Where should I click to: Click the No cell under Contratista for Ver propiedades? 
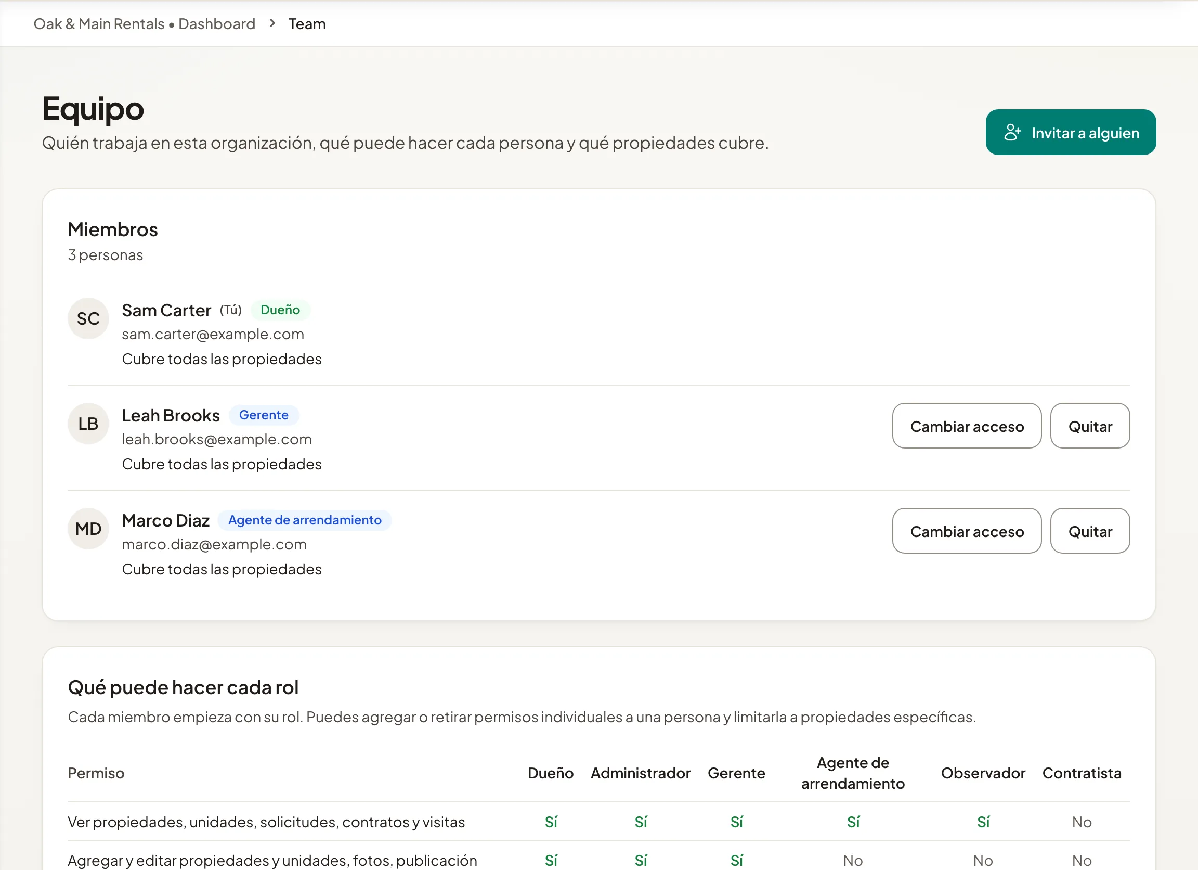1081,823
